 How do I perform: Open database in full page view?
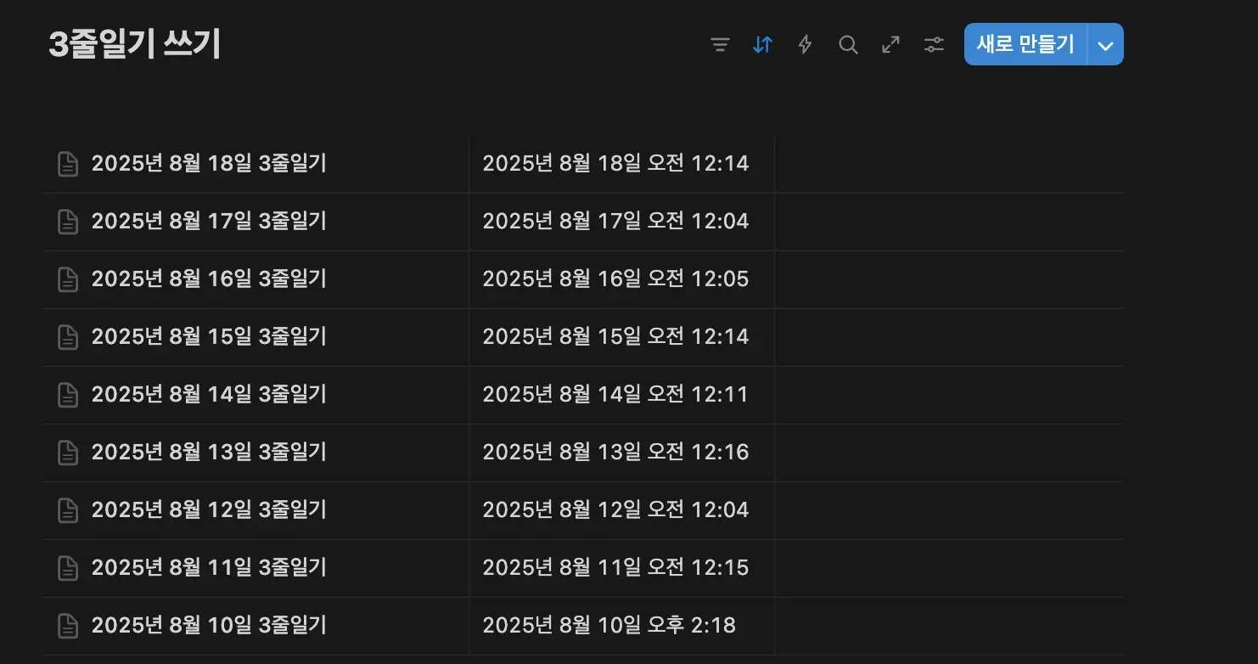click(890, 45)
